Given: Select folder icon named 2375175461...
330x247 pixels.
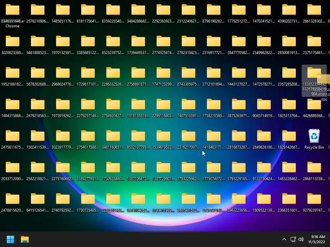Looking at the screenshot, I should pyautogui.click(x=314, y=41).
